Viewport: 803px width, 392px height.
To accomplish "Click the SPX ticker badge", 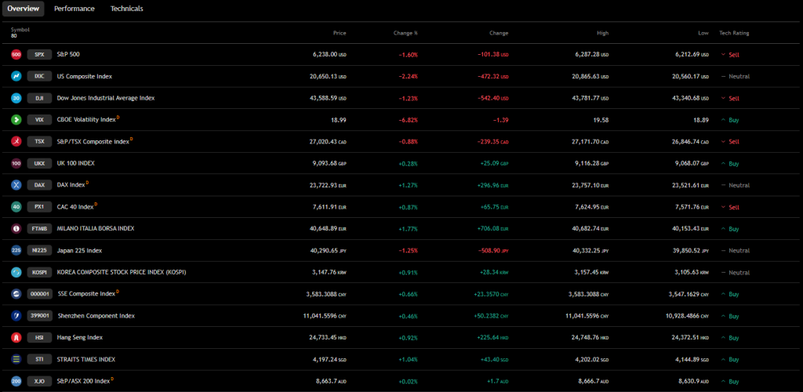I will click(39, 54).
